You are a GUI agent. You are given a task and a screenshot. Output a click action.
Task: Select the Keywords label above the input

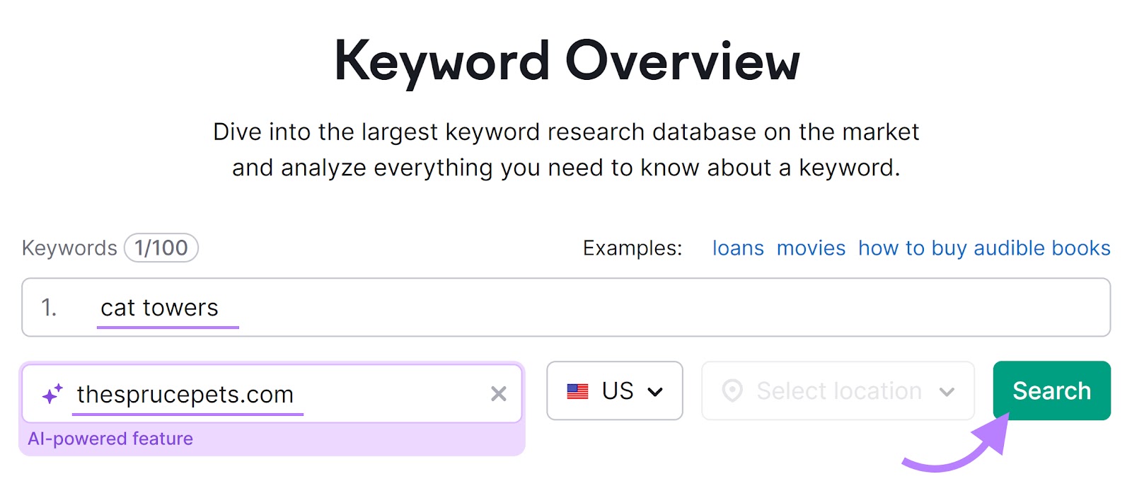(x=69, y=248)
